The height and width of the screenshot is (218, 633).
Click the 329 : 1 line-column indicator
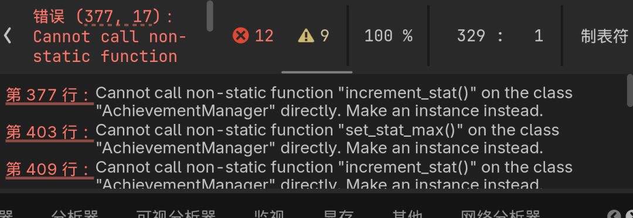pyautogui.click(x=500, y=36)
